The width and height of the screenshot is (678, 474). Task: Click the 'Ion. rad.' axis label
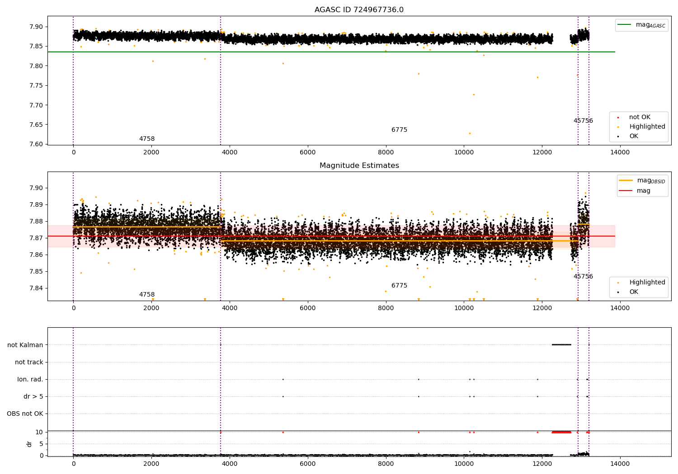click(30, 379)
